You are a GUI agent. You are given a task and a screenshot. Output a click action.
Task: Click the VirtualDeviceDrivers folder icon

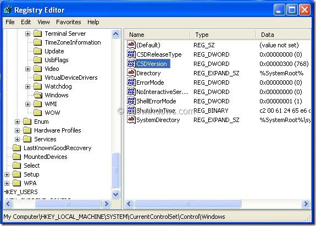click(x=38, y=78)
